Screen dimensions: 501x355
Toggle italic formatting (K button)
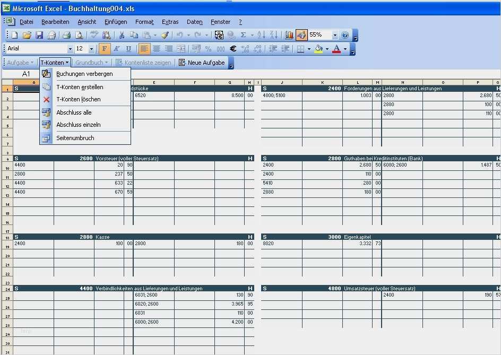[116, 49]
